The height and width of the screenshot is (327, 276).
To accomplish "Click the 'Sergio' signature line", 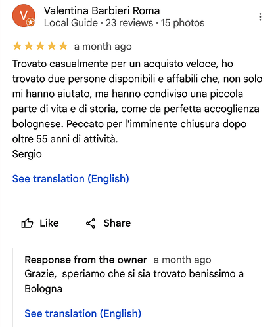I will pyautogui.click(x=27, y=154).
